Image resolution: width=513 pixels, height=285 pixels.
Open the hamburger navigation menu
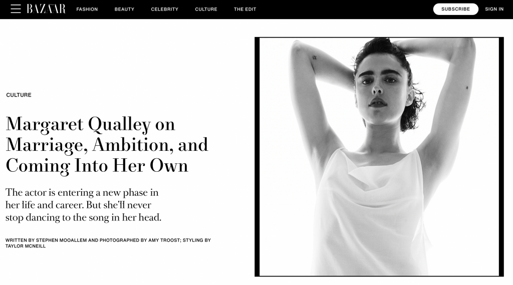(16, 9)
